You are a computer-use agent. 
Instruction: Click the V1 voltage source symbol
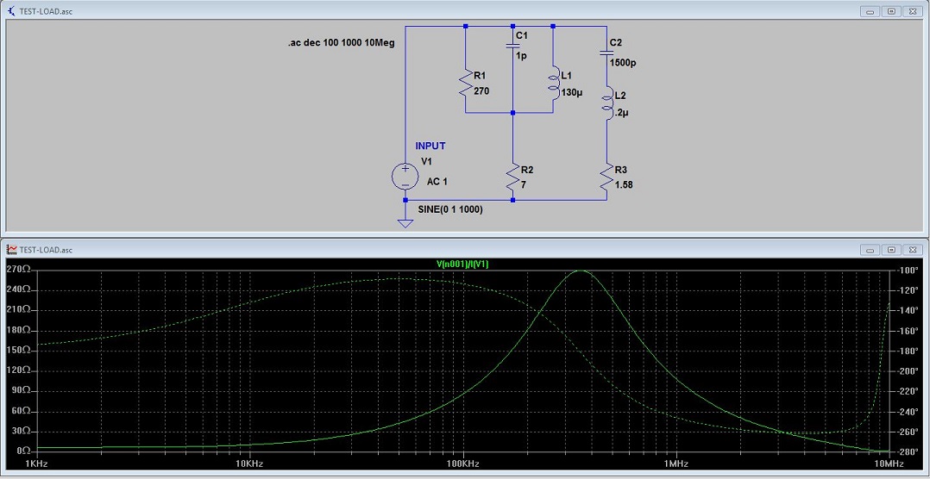[x=405, y=177]
